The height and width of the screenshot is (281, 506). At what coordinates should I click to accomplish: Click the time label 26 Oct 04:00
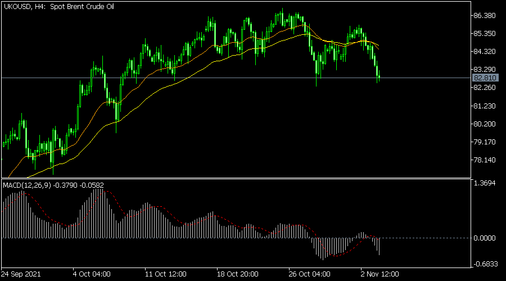(309, 274)
